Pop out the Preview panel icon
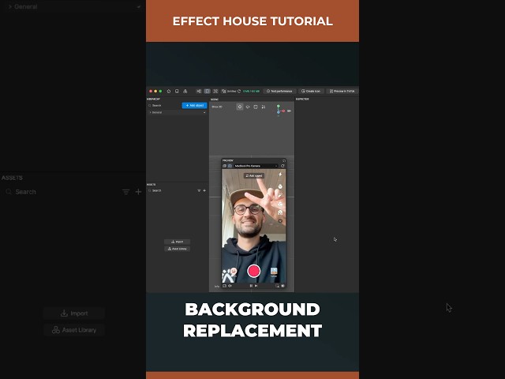The width and height of the screenshot is (505, 379). coord(284,160)
